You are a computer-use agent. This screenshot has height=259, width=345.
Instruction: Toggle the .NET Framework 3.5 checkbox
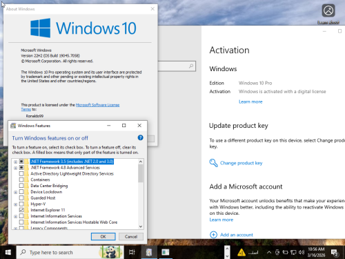pos(21,162)
